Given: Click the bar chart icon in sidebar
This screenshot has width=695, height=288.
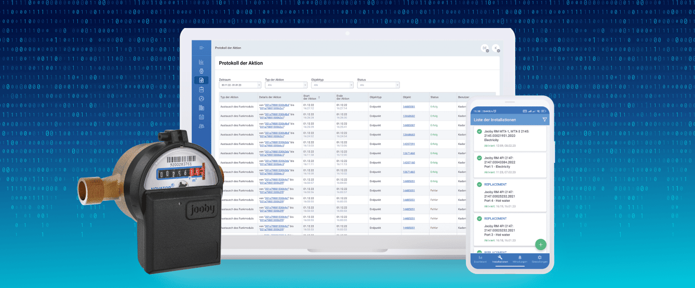Looking at the screenshot, I should (x=202, y=62).
